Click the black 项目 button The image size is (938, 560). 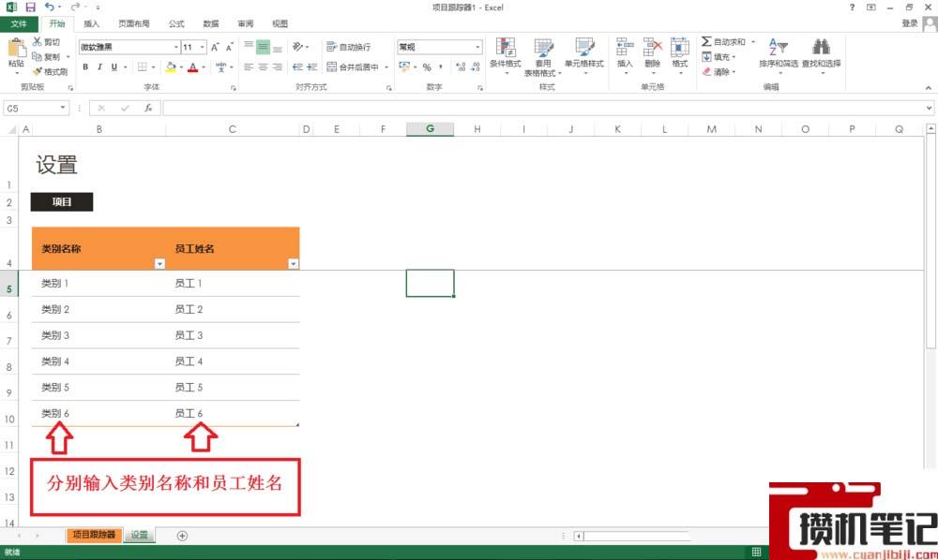pos(62,201)
